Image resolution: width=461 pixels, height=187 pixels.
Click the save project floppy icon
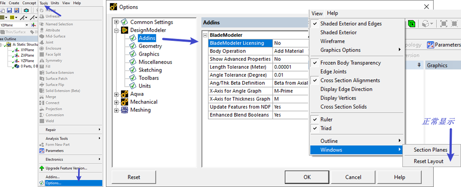[x=9, y=10]
